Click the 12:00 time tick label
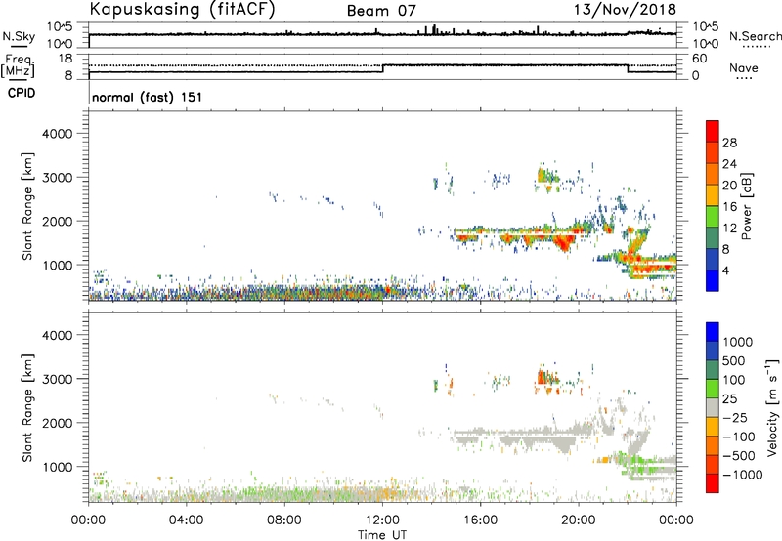Screen dimensions: 782x541 click(x=382, y=520)
